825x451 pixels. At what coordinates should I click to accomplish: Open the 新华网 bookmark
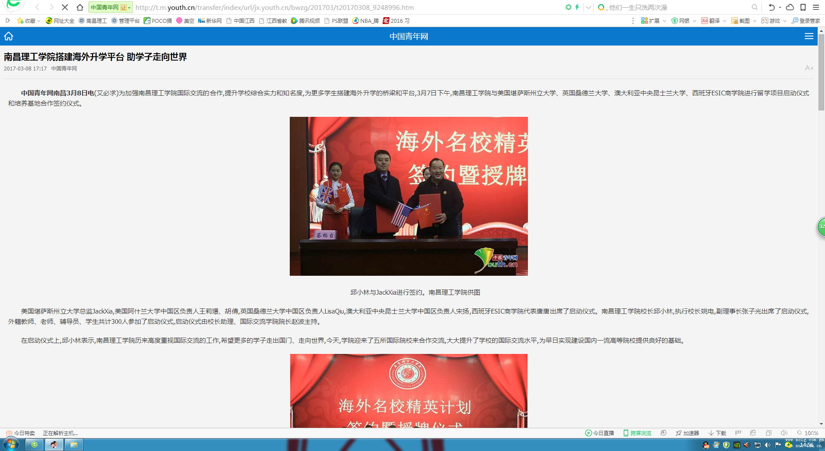coord(210,21)
